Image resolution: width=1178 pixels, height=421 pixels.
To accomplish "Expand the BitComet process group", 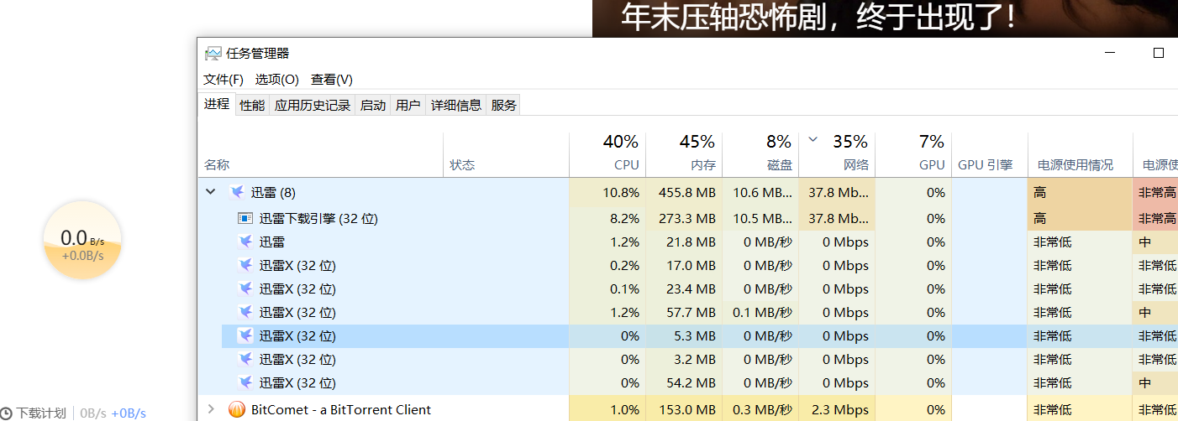I will point(211,410).
